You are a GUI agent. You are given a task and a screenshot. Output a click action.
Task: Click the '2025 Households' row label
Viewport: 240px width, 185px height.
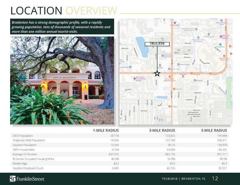(23, 149)
